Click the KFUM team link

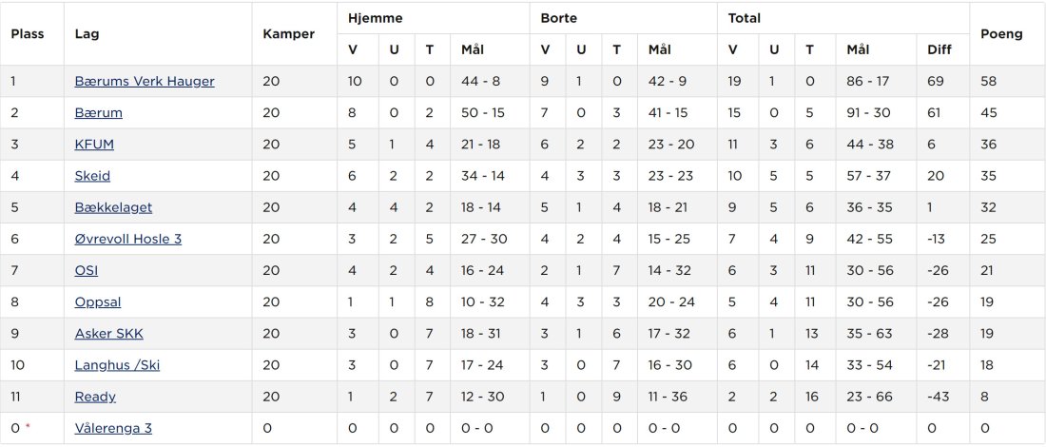(x=94, y=145)
